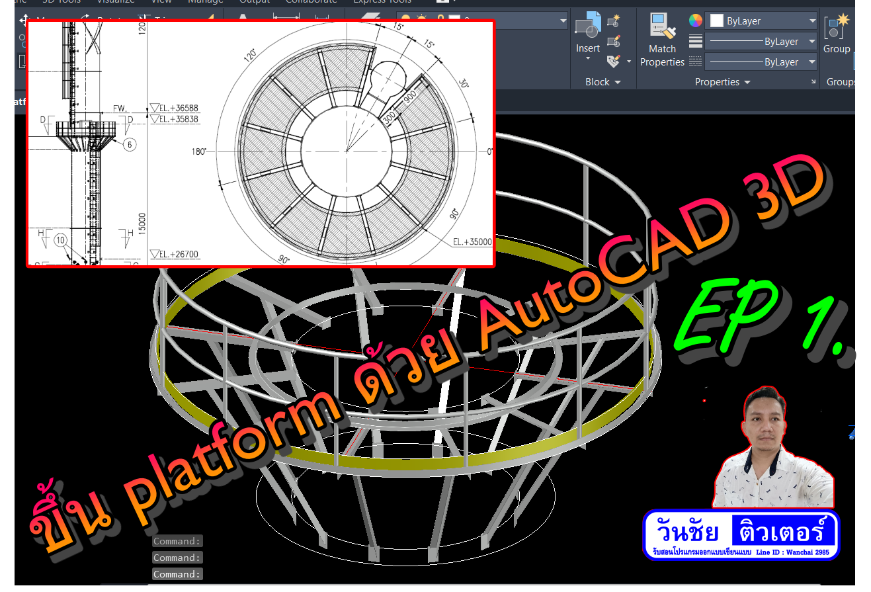Click the first Command: line
Screen dimensions: 871x592
177,541
